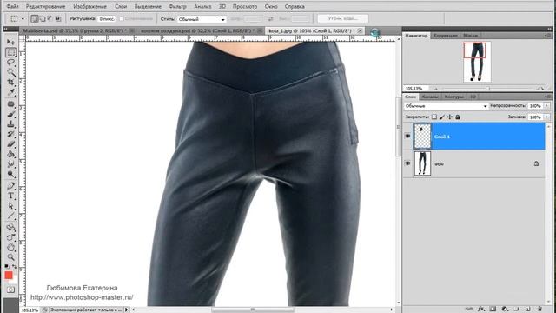Open the Изображение menu
Screen dimensions: 556x313
coord(89,6)
